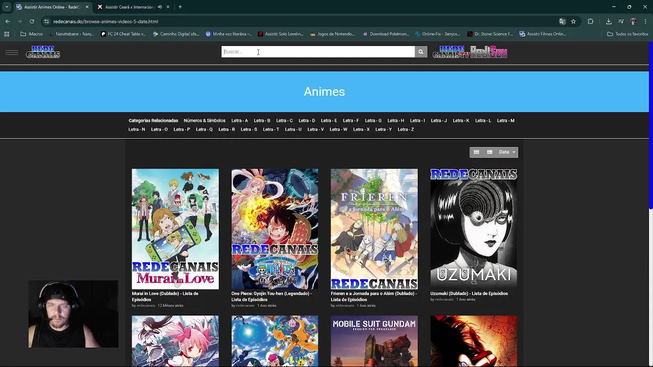Click page vertical scrollbar thumb

650,126
